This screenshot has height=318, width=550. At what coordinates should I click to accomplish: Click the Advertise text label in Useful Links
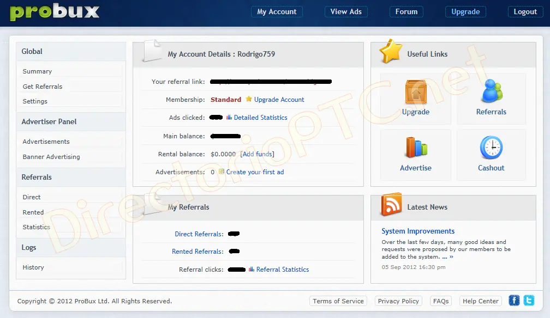(x=416, y=168)
